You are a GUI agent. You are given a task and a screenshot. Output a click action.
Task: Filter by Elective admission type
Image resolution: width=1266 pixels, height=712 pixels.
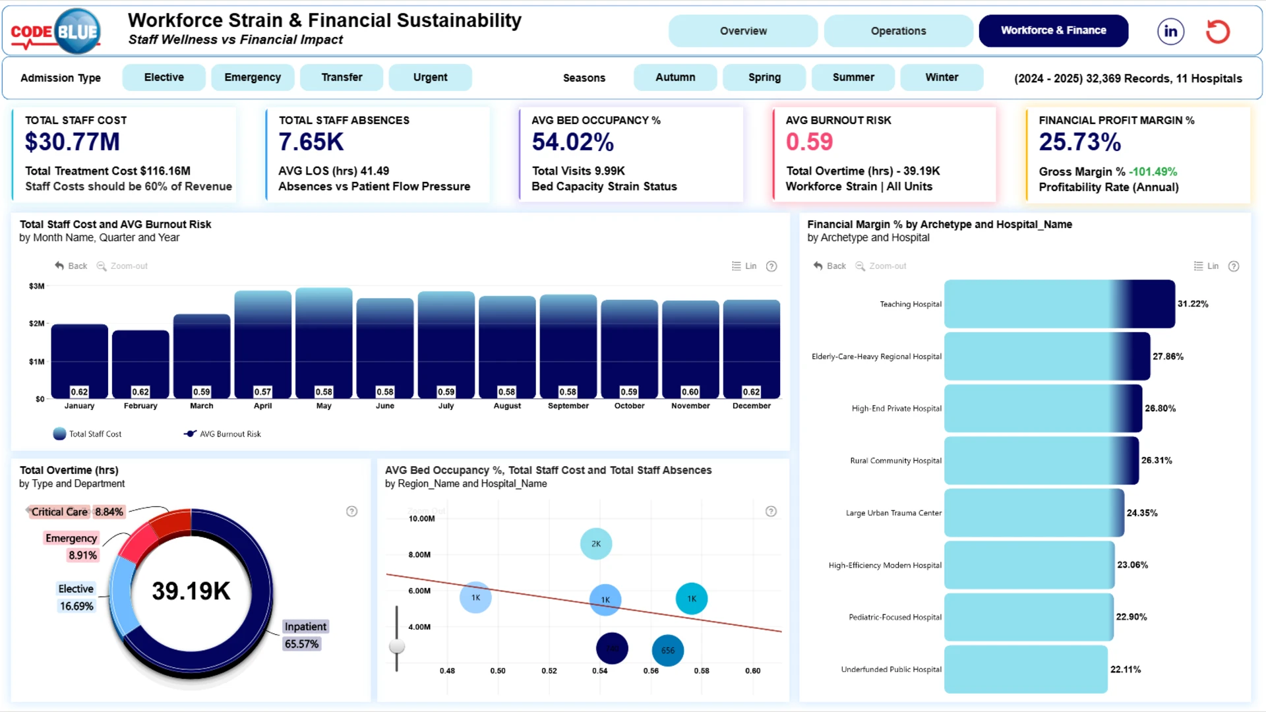click(164, 77)
